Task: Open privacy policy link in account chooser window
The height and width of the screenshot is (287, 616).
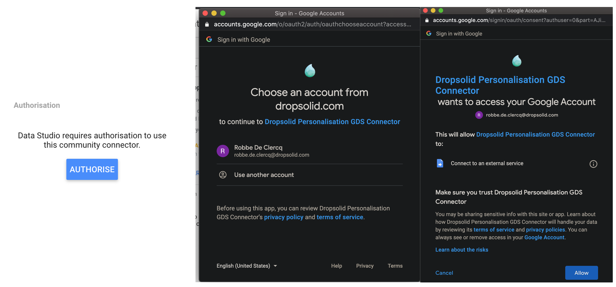Action: pos(284,217)
